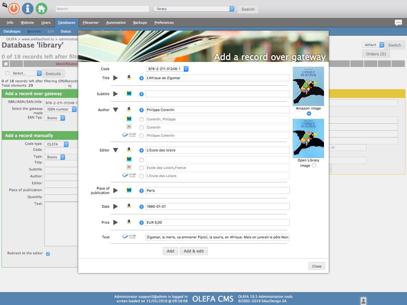Click the Open Library cover image thumbnail
This screenshot has height=305, width=407.
(308, 138)
